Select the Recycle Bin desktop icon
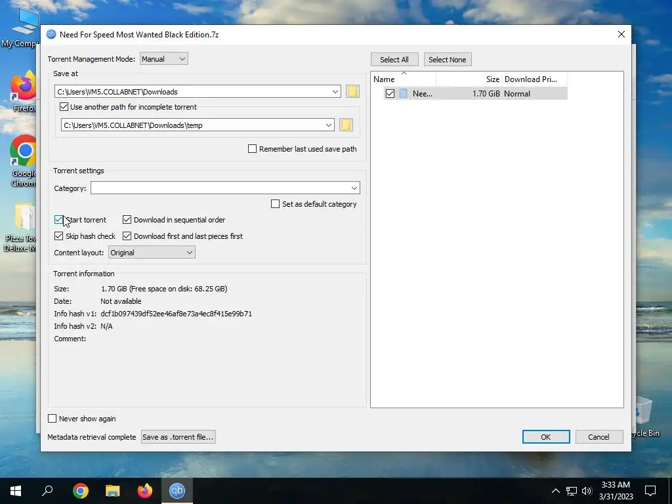The width and height of the screenshot is (672, 504). tap(644, 417)
